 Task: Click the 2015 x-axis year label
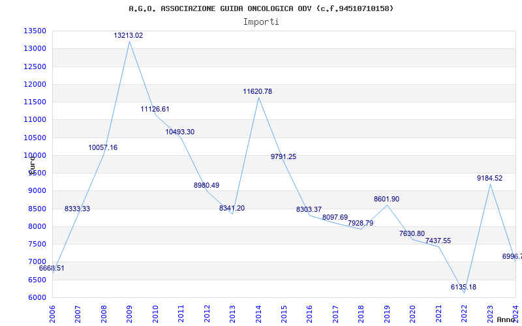pyautogui.click(x=284, y=314)
